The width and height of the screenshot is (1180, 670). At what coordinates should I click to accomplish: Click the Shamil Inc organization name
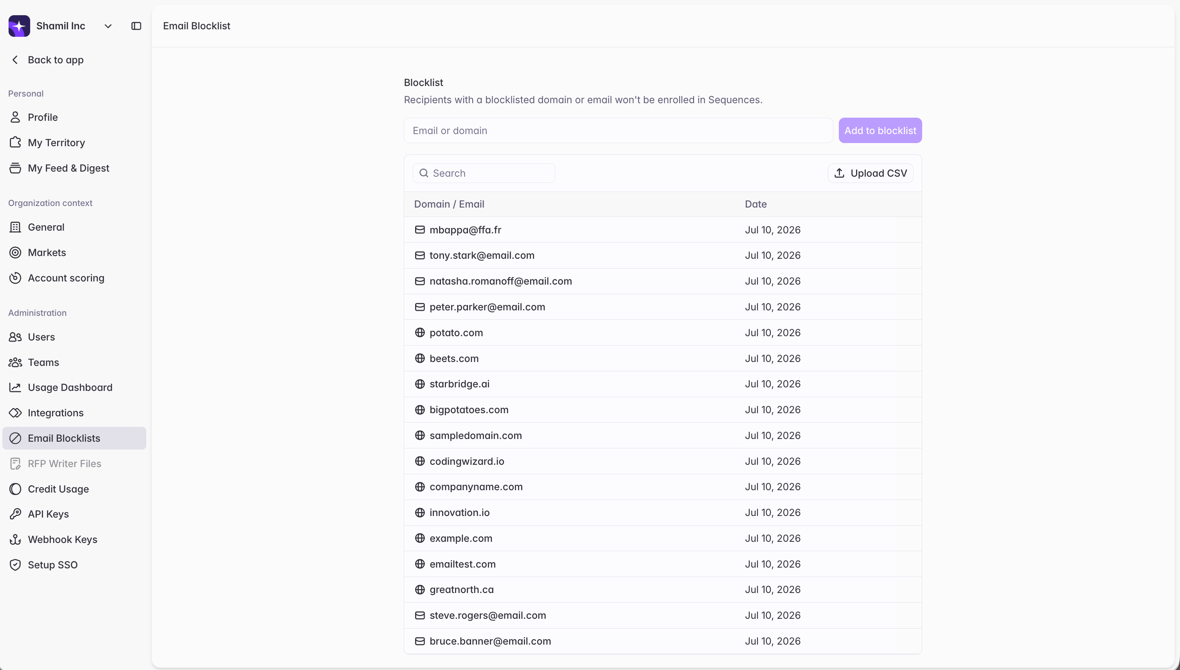pos(61,26)
